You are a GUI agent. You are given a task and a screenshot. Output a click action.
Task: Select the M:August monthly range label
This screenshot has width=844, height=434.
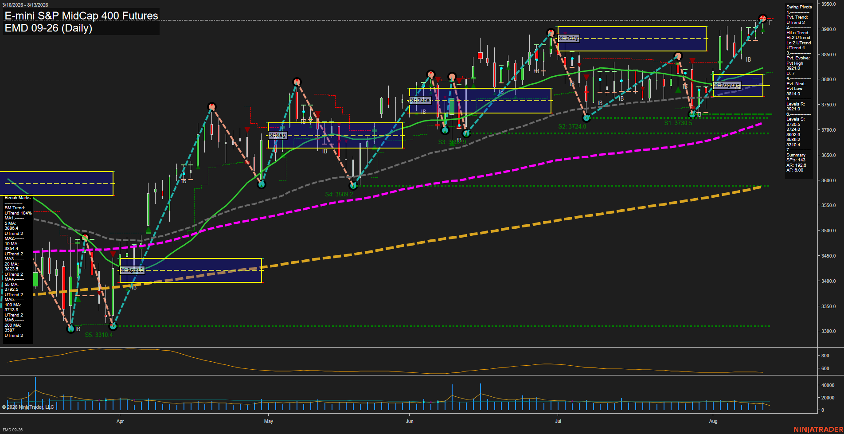pos(727,85)
